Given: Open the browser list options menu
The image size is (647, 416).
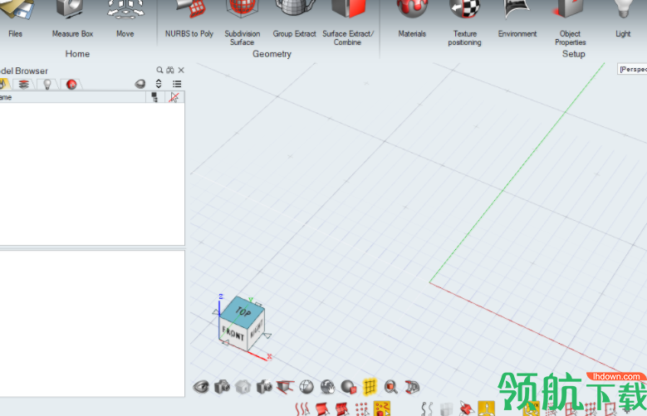Looking at the screenshot, I should (177, 84).
